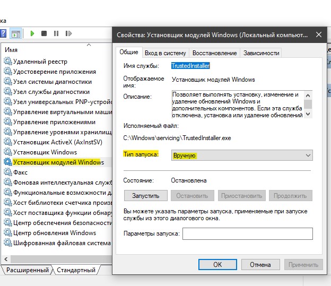Select Установщик модулей Windows service name
This screenshot has width=331, height=286.
(58, 162)
